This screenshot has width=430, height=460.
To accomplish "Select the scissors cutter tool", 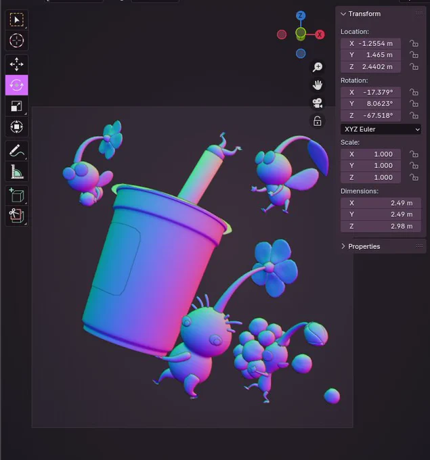I will click(x=17, y=216).
